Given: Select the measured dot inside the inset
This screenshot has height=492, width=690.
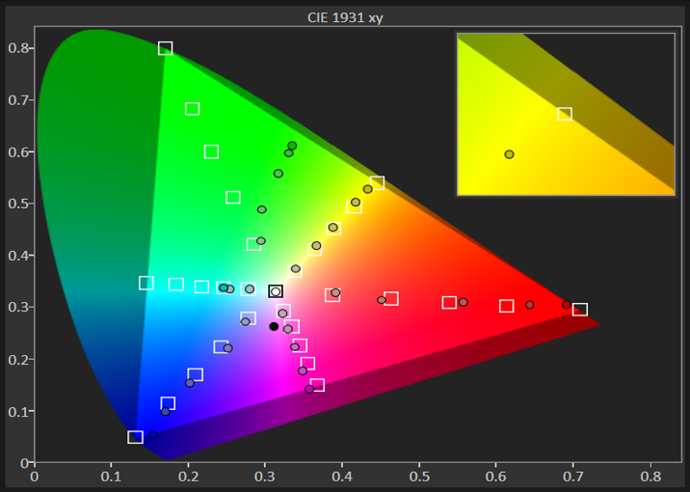Looking at the screenshot, I should [x=509, y=154].
